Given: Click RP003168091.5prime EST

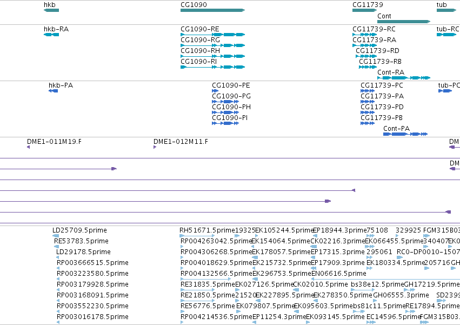Looking at the screenshot, I should pyautogui.click(x=58, y=301).
